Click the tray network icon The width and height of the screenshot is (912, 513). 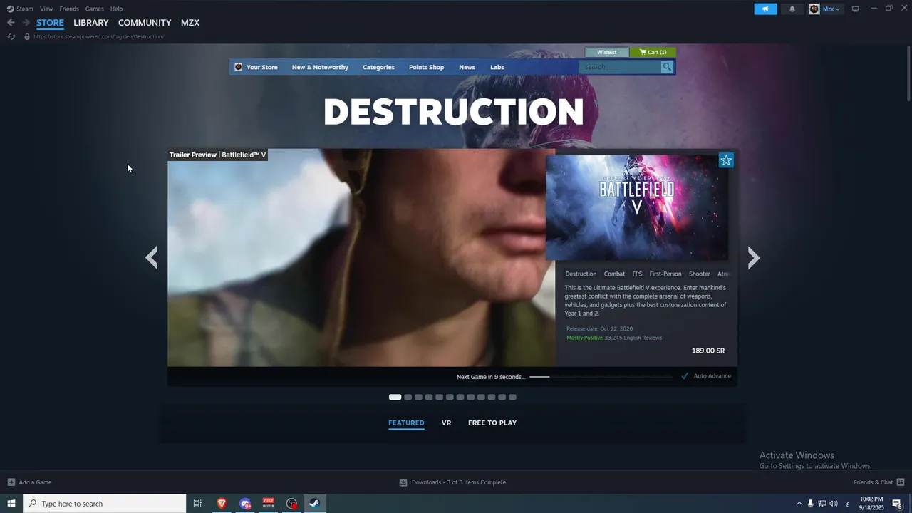[x=822, y=504]
